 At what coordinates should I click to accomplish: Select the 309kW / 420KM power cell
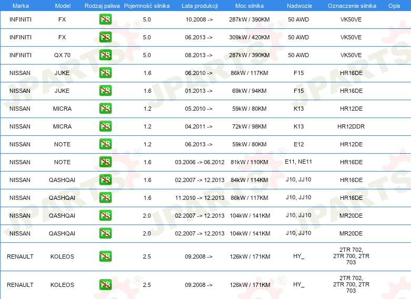pyautogui.click(x=249, y=37)
